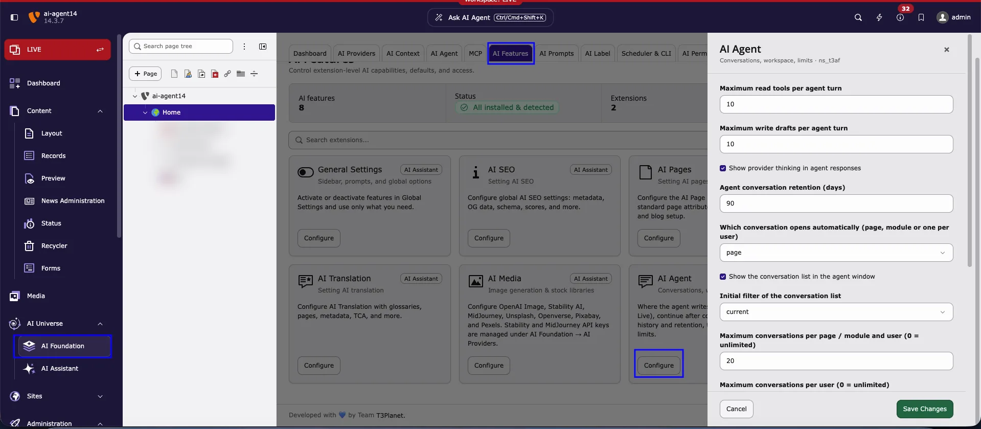This screenshot has width=981, height=429.
Task: Select the backend user section page icon
Action: [188, 74]
